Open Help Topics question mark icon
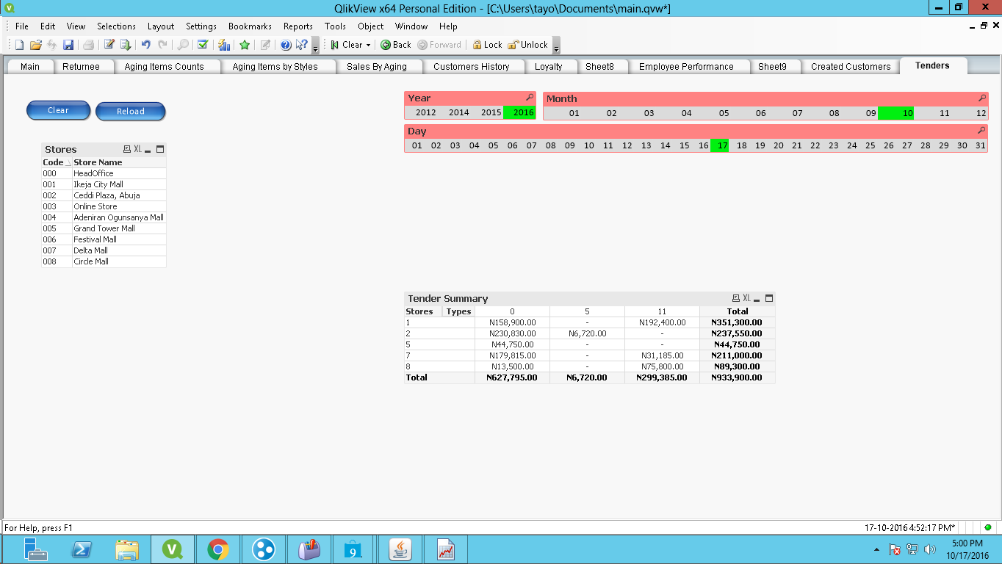 coord(286,45)
